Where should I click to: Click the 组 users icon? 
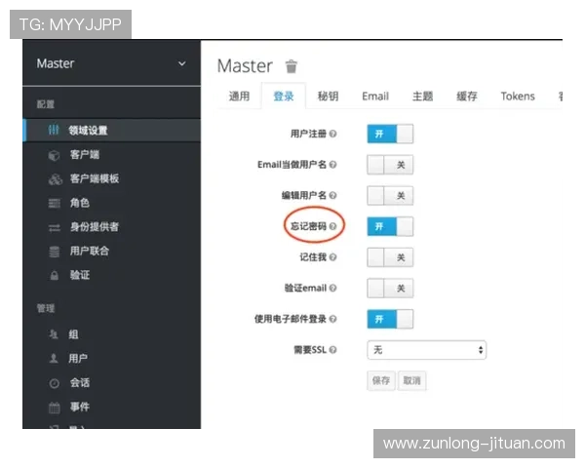click(x=54, y=334)
